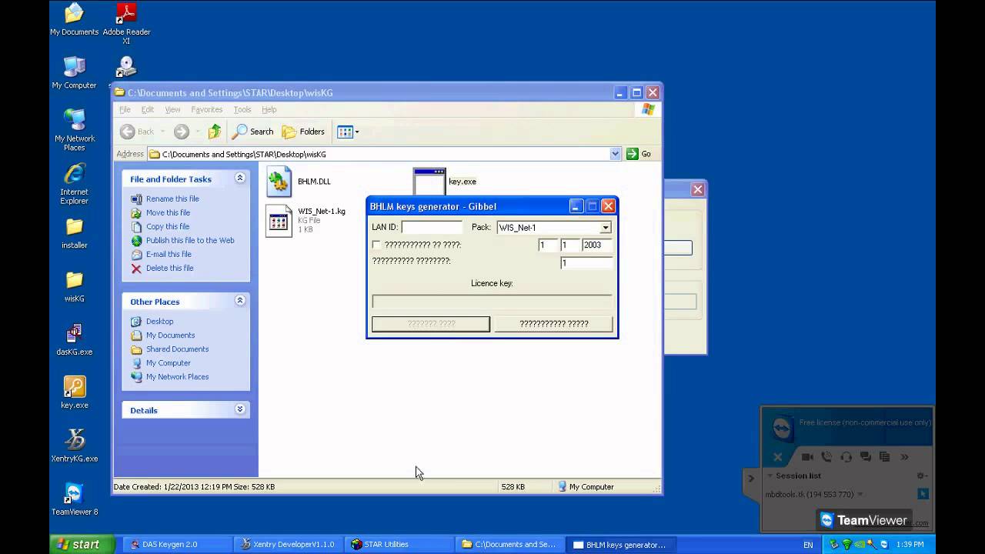Expand the Address bar dropdown
Screen dimensions: 985x554
pos(615,154)
